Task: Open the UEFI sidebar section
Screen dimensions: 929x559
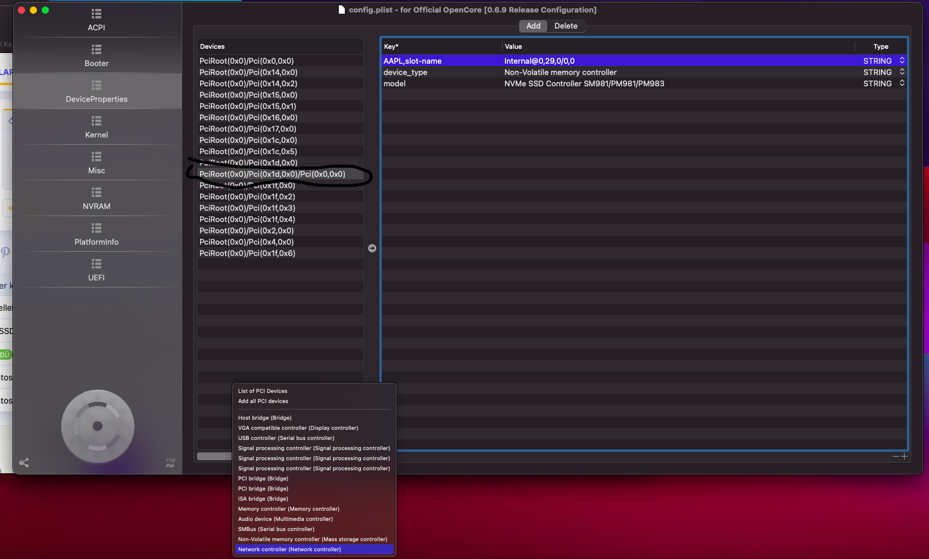Action: pos(96,264)
